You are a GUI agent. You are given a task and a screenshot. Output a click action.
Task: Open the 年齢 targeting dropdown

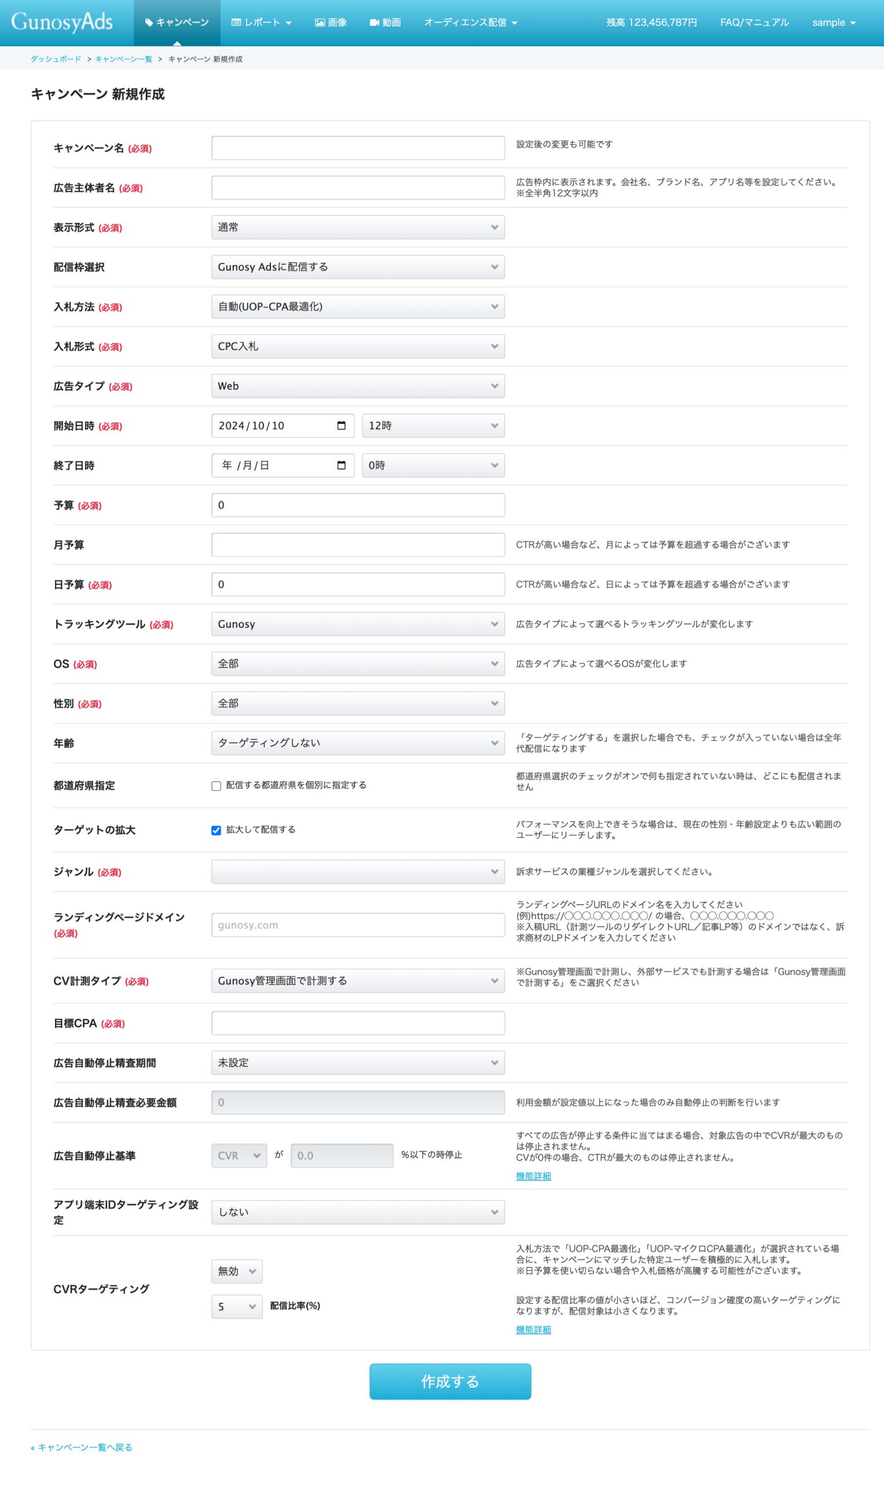coord(358,743)
